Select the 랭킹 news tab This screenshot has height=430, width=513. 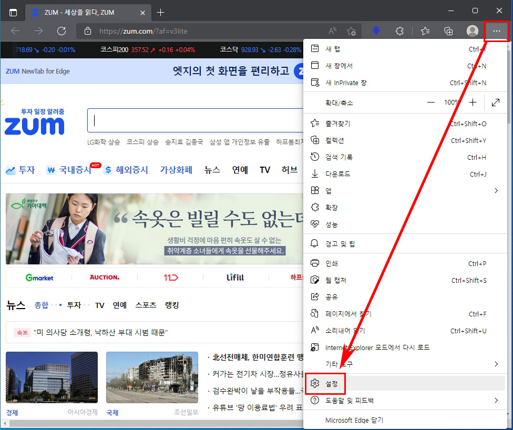coord(172,305)
